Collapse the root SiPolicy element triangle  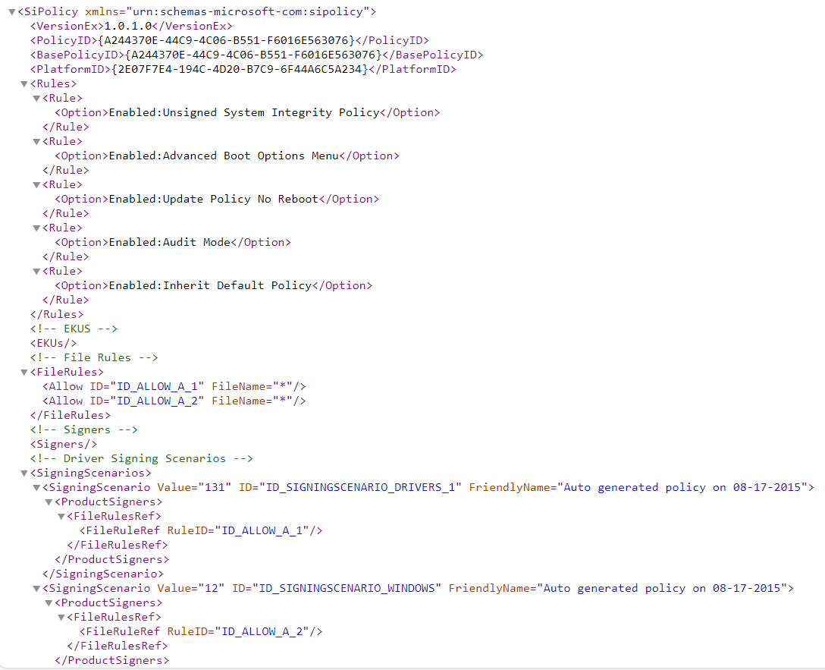pos(11,11)
